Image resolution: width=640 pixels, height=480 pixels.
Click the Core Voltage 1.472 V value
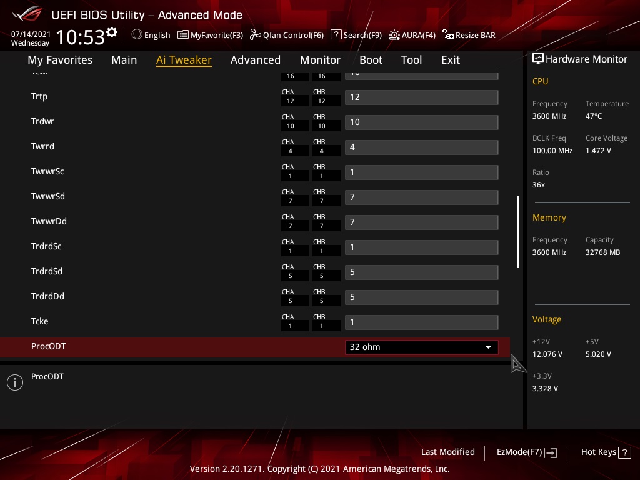(598, 150)
